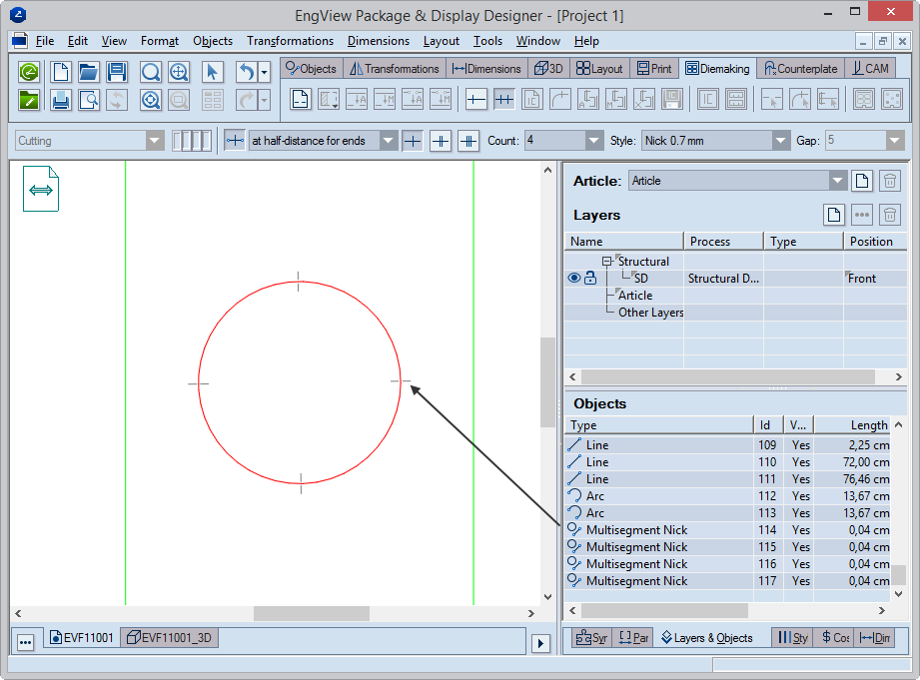Click the bidirectional arrow page icon on canvas
The image size is (920, 680).
click(x=41, y=189)
